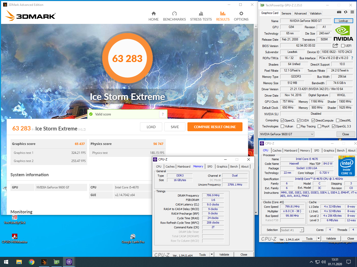Toggle DirectCompute checkbox
357x267 pixels.
(x=313, y=121)
